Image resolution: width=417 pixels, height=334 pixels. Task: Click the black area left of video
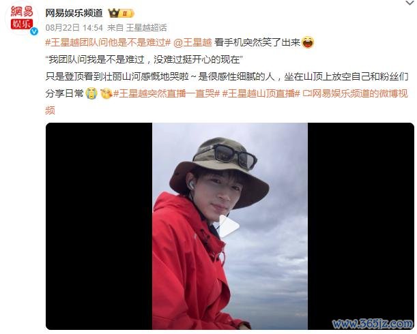tap(99, 226)
